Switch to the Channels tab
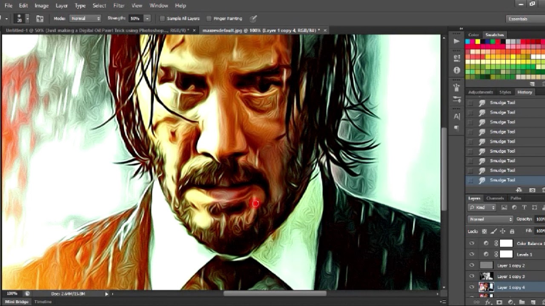The image size is (545, 306). (495, 198)
